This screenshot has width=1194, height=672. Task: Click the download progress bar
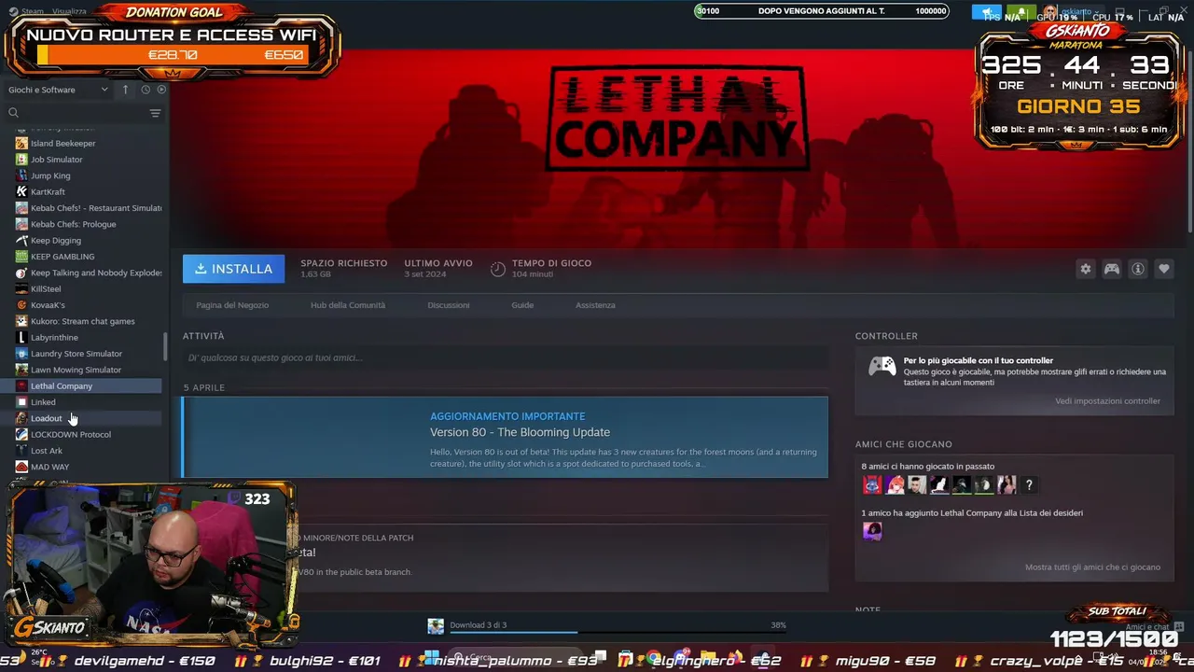618,633
